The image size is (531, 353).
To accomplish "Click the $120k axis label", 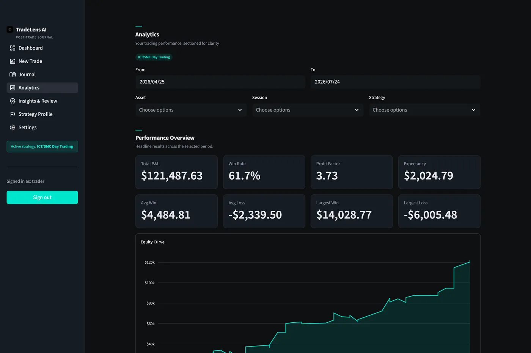I will (149, 262).
